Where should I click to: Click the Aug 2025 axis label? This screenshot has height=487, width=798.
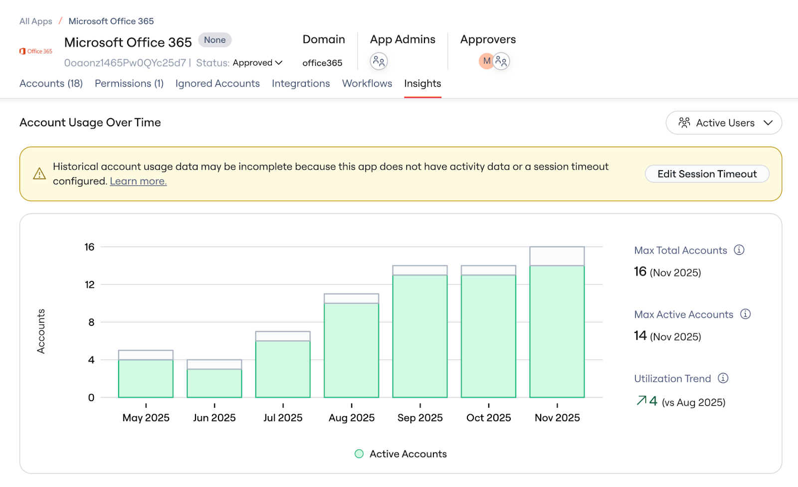(352, 418)
